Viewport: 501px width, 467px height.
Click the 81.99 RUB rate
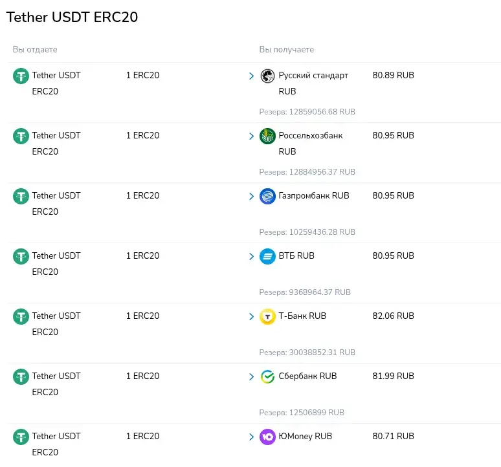[393, 376]
